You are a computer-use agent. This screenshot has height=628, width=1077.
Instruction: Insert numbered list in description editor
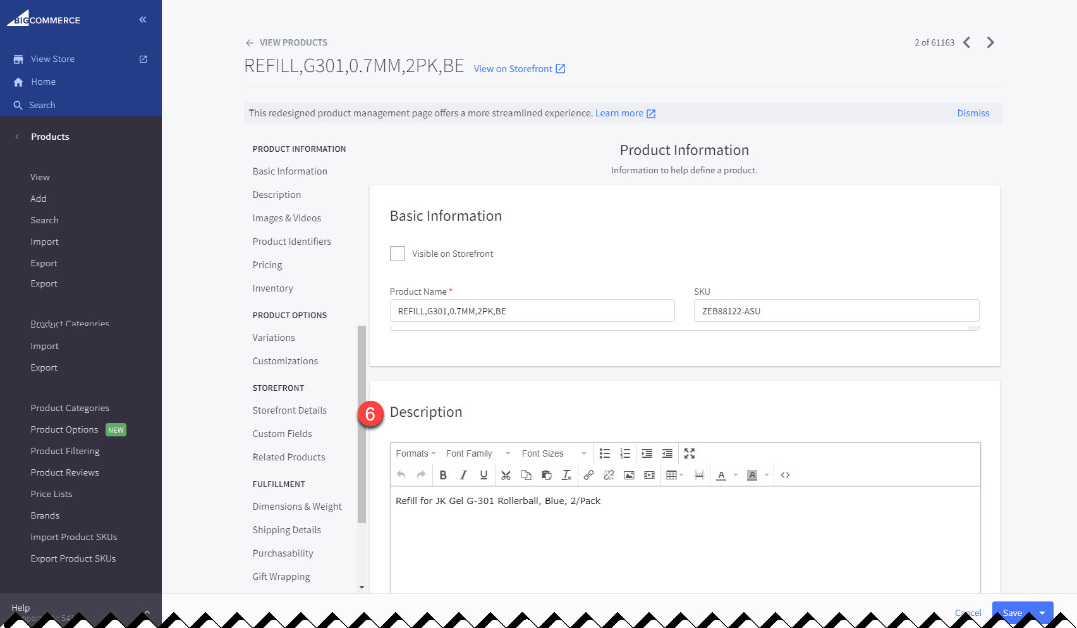[x=625, y=453]
